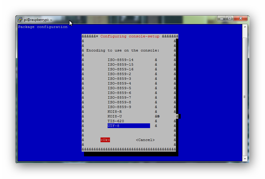Choose the ISO-8859-5 encoding
Viewport: 265px width, 179px height.
(x=119, y=88)
